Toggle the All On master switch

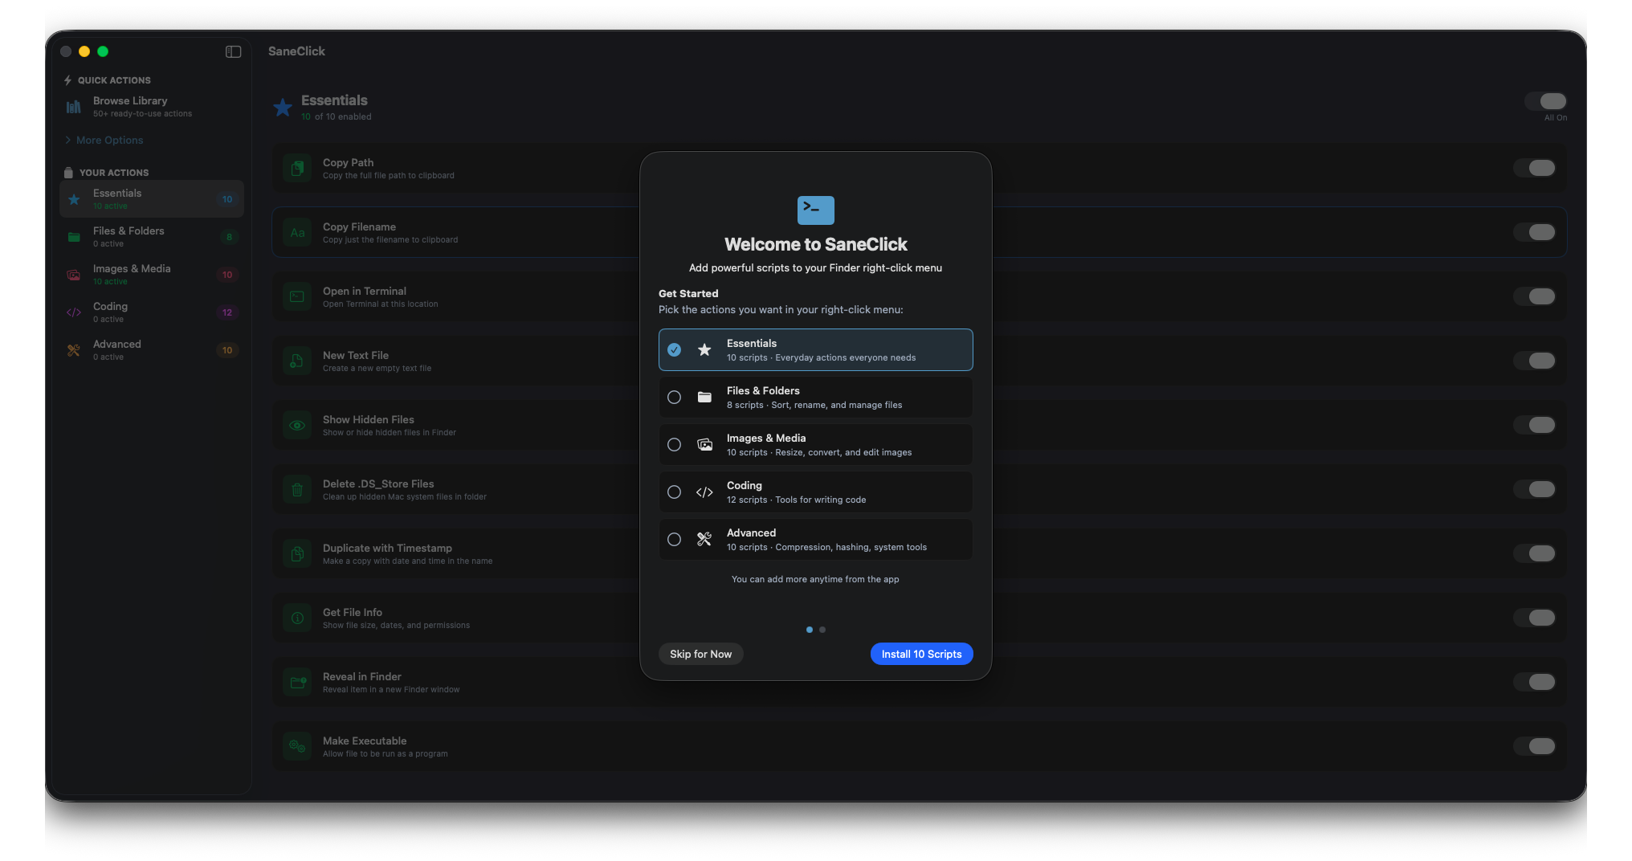tap(1546, 100)
